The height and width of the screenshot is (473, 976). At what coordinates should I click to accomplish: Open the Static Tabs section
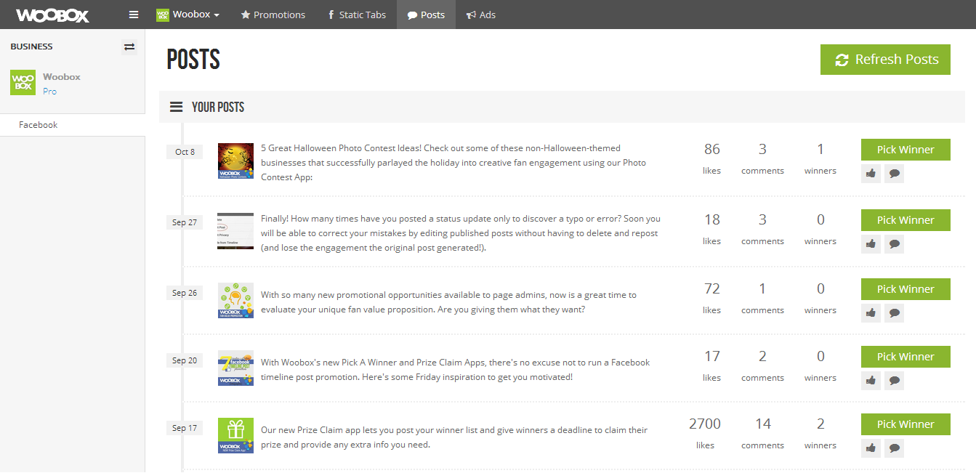coord(357,15)
